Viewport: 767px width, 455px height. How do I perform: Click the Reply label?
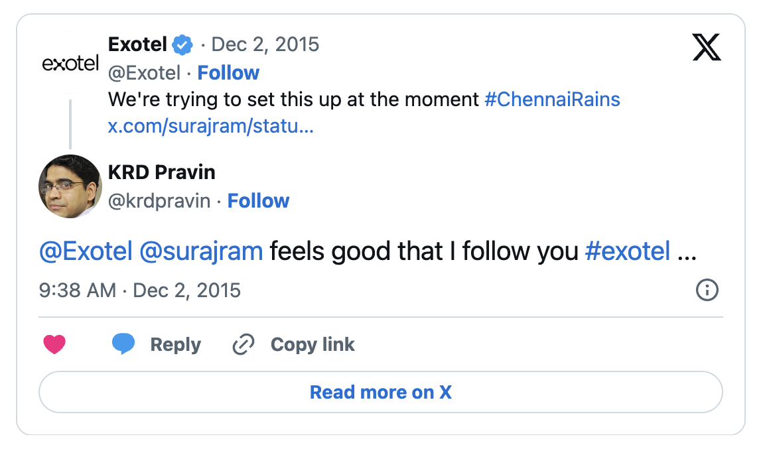[x=175, y=345]
